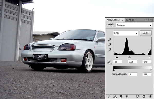This screenshot has height=99, width=154.
Task: Open the Levels preset dropdown showing Custom
Action: 134,25
